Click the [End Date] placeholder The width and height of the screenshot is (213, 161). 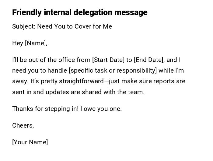click(149, 60)
